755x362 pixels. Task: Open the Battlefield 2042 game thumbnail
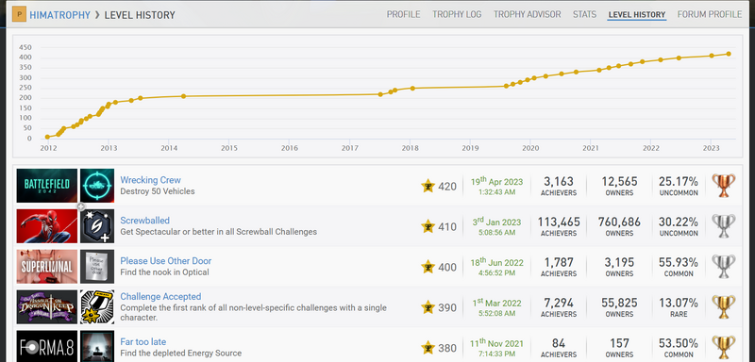46,186
